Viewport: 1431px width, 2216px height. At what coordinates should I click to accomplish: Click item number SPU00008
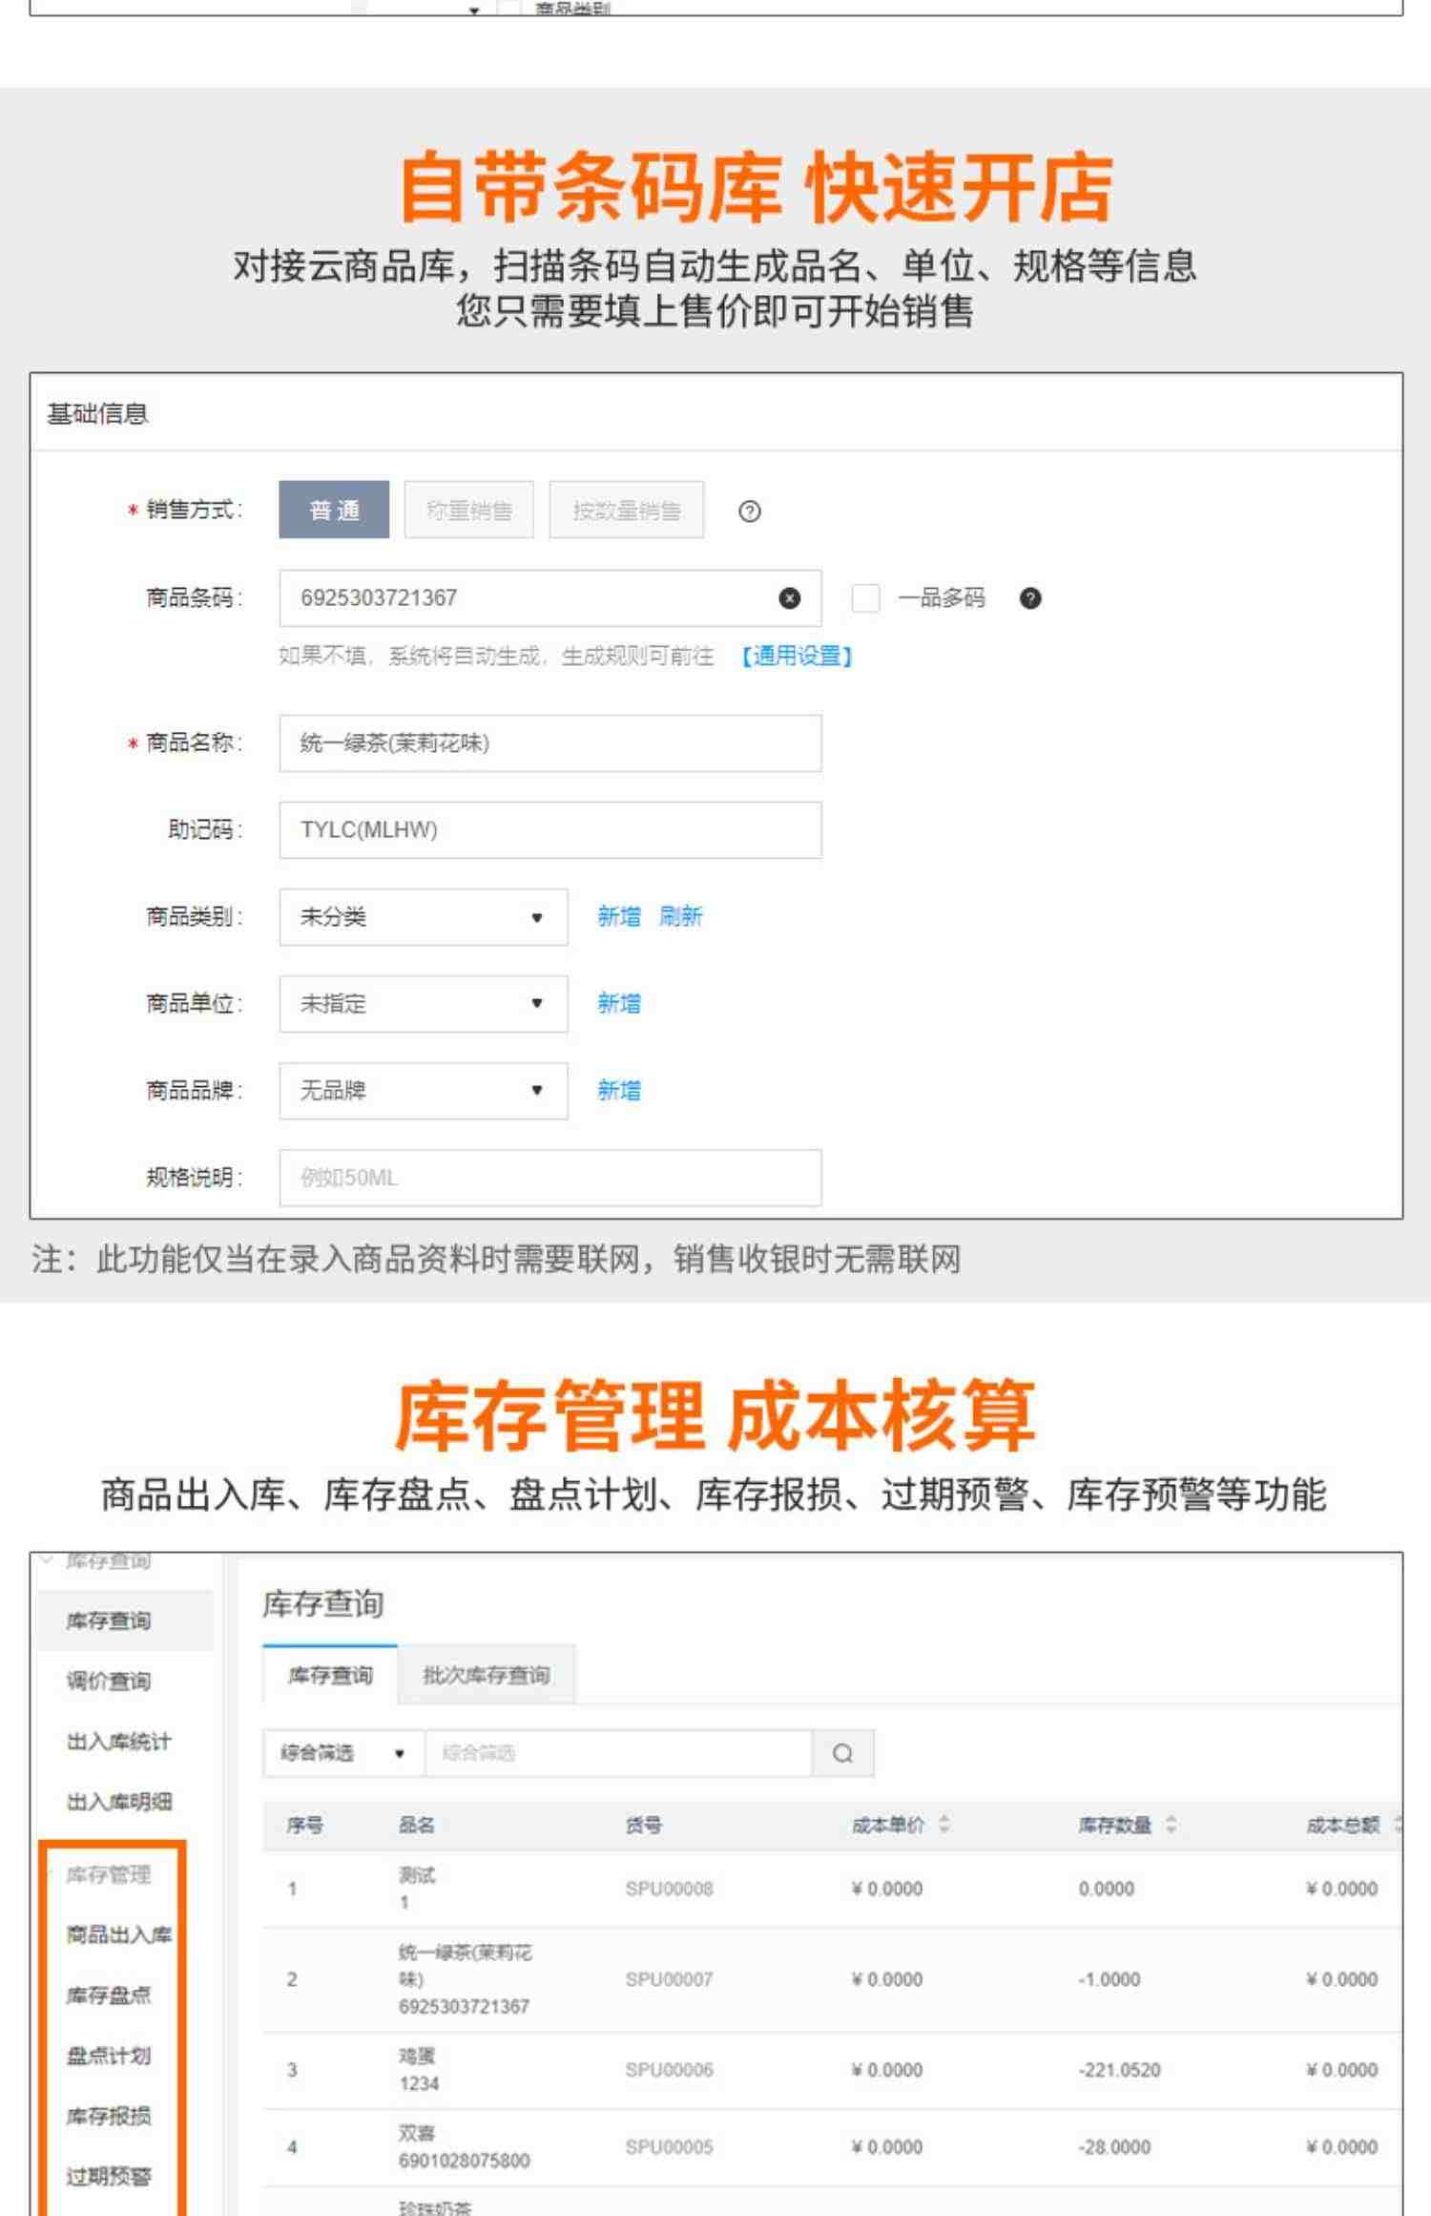click(669, 1889)
